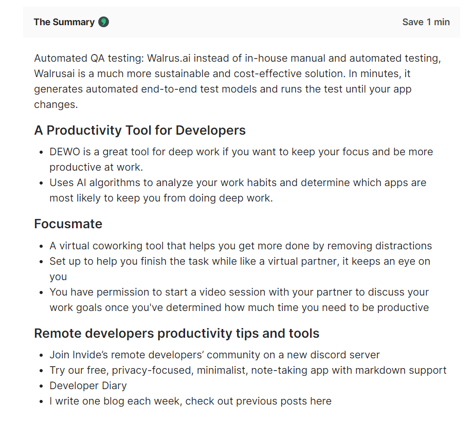Click the free note-taking app with markdown bullet

tap(248, 370)
